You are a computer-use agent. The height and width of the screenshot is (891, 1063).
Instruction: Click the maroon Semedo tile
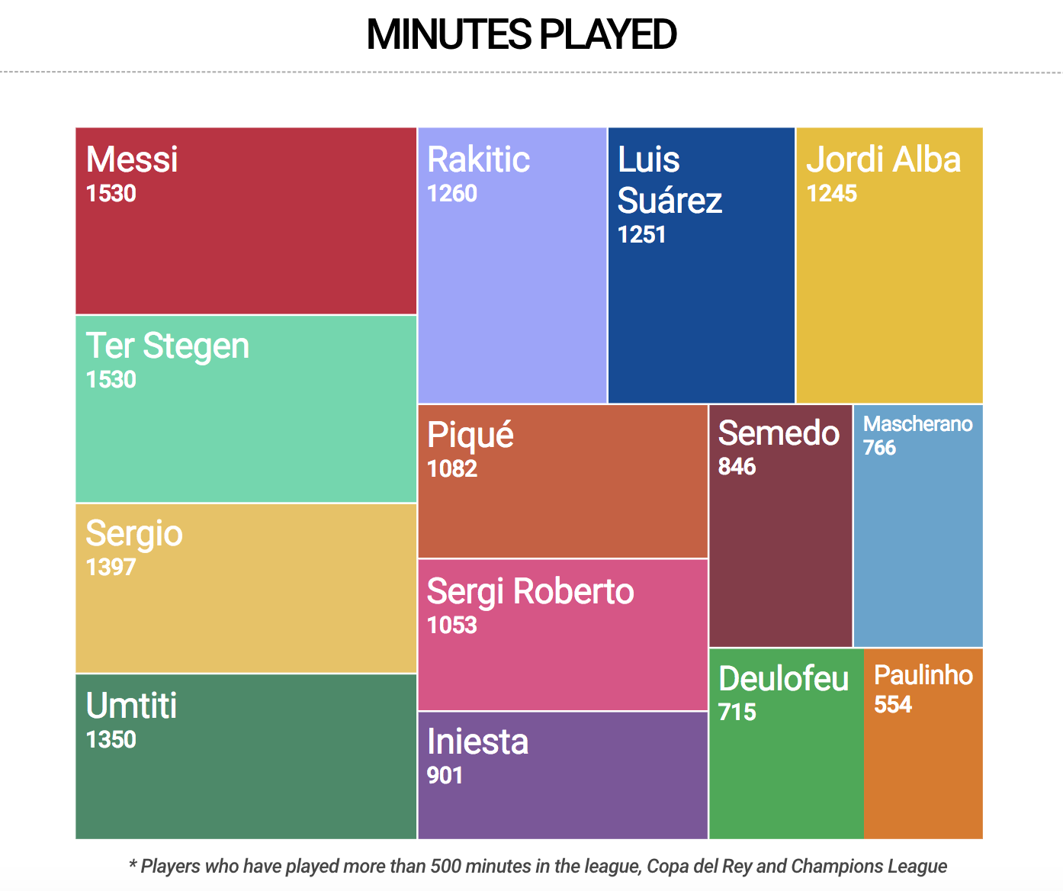[x=781, y=526]
